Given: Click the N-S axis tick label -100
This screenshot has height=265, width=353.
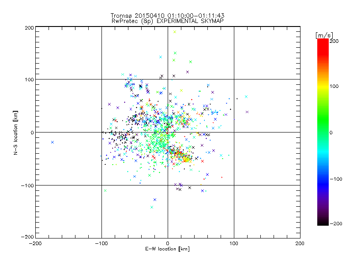Looking at the screenshot, I should click(27, 185).
